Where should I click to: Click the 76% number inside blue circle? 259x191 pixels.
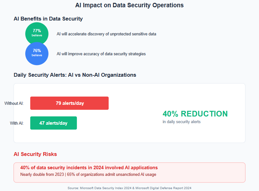37,51
